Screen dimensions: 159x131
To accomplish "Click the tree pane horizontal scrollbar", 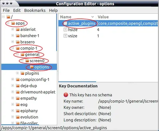I will 20,125.
